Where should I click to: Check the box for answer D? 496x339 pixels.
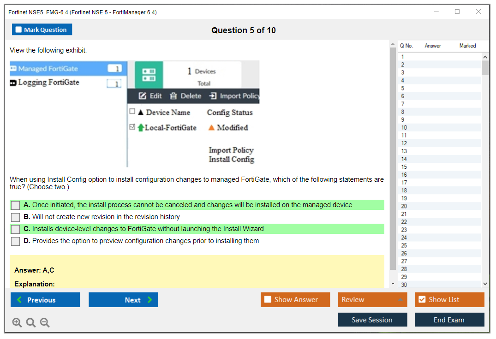coord(16,241)
